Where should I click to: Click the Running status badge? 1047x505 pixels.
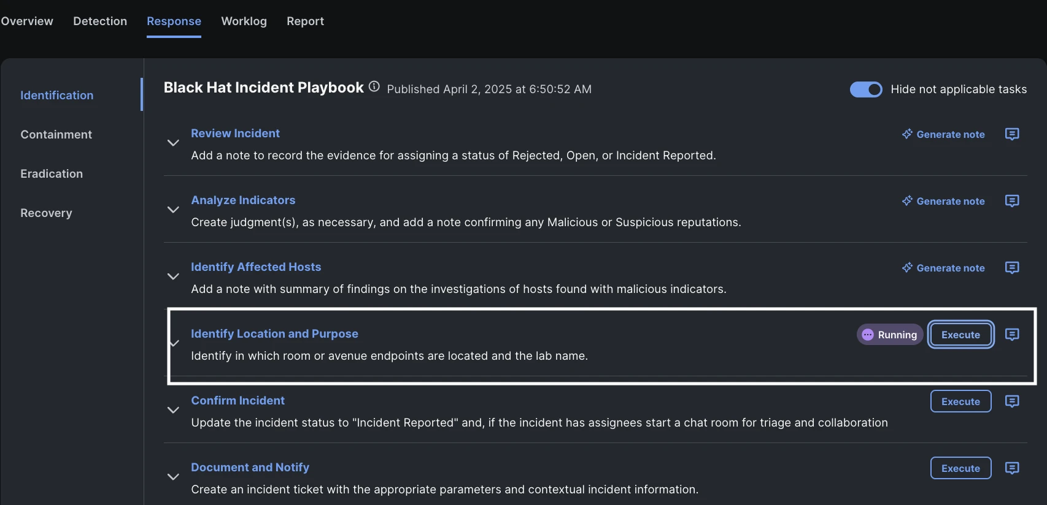pyautogui.click(x=889, y=335)
